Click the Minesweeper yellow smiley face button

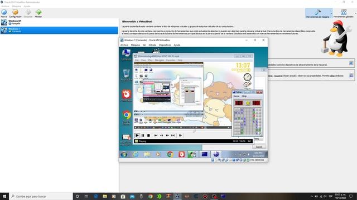tap(248, 103)
